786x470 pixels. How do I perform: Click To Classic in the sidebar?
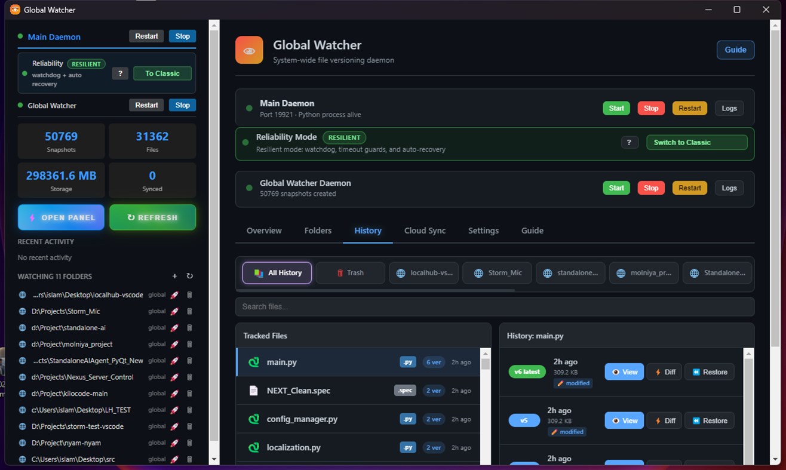[162, 73]
